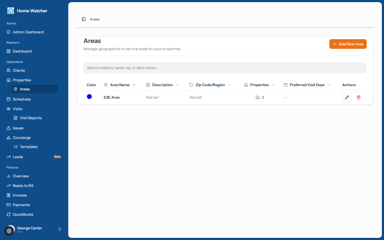Open Clients page

[34, 70]
